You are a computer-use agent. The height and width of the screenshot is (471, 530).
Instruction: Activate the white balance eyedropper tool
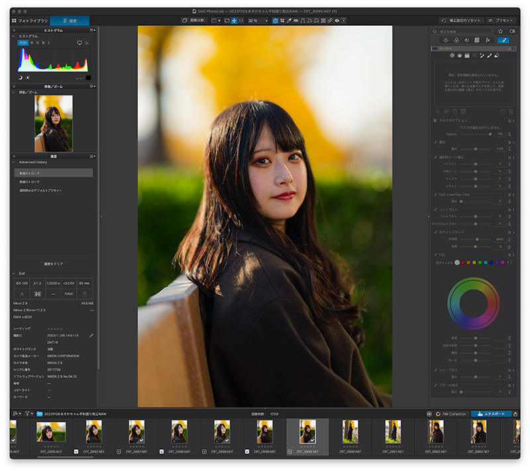click(289, 21)
